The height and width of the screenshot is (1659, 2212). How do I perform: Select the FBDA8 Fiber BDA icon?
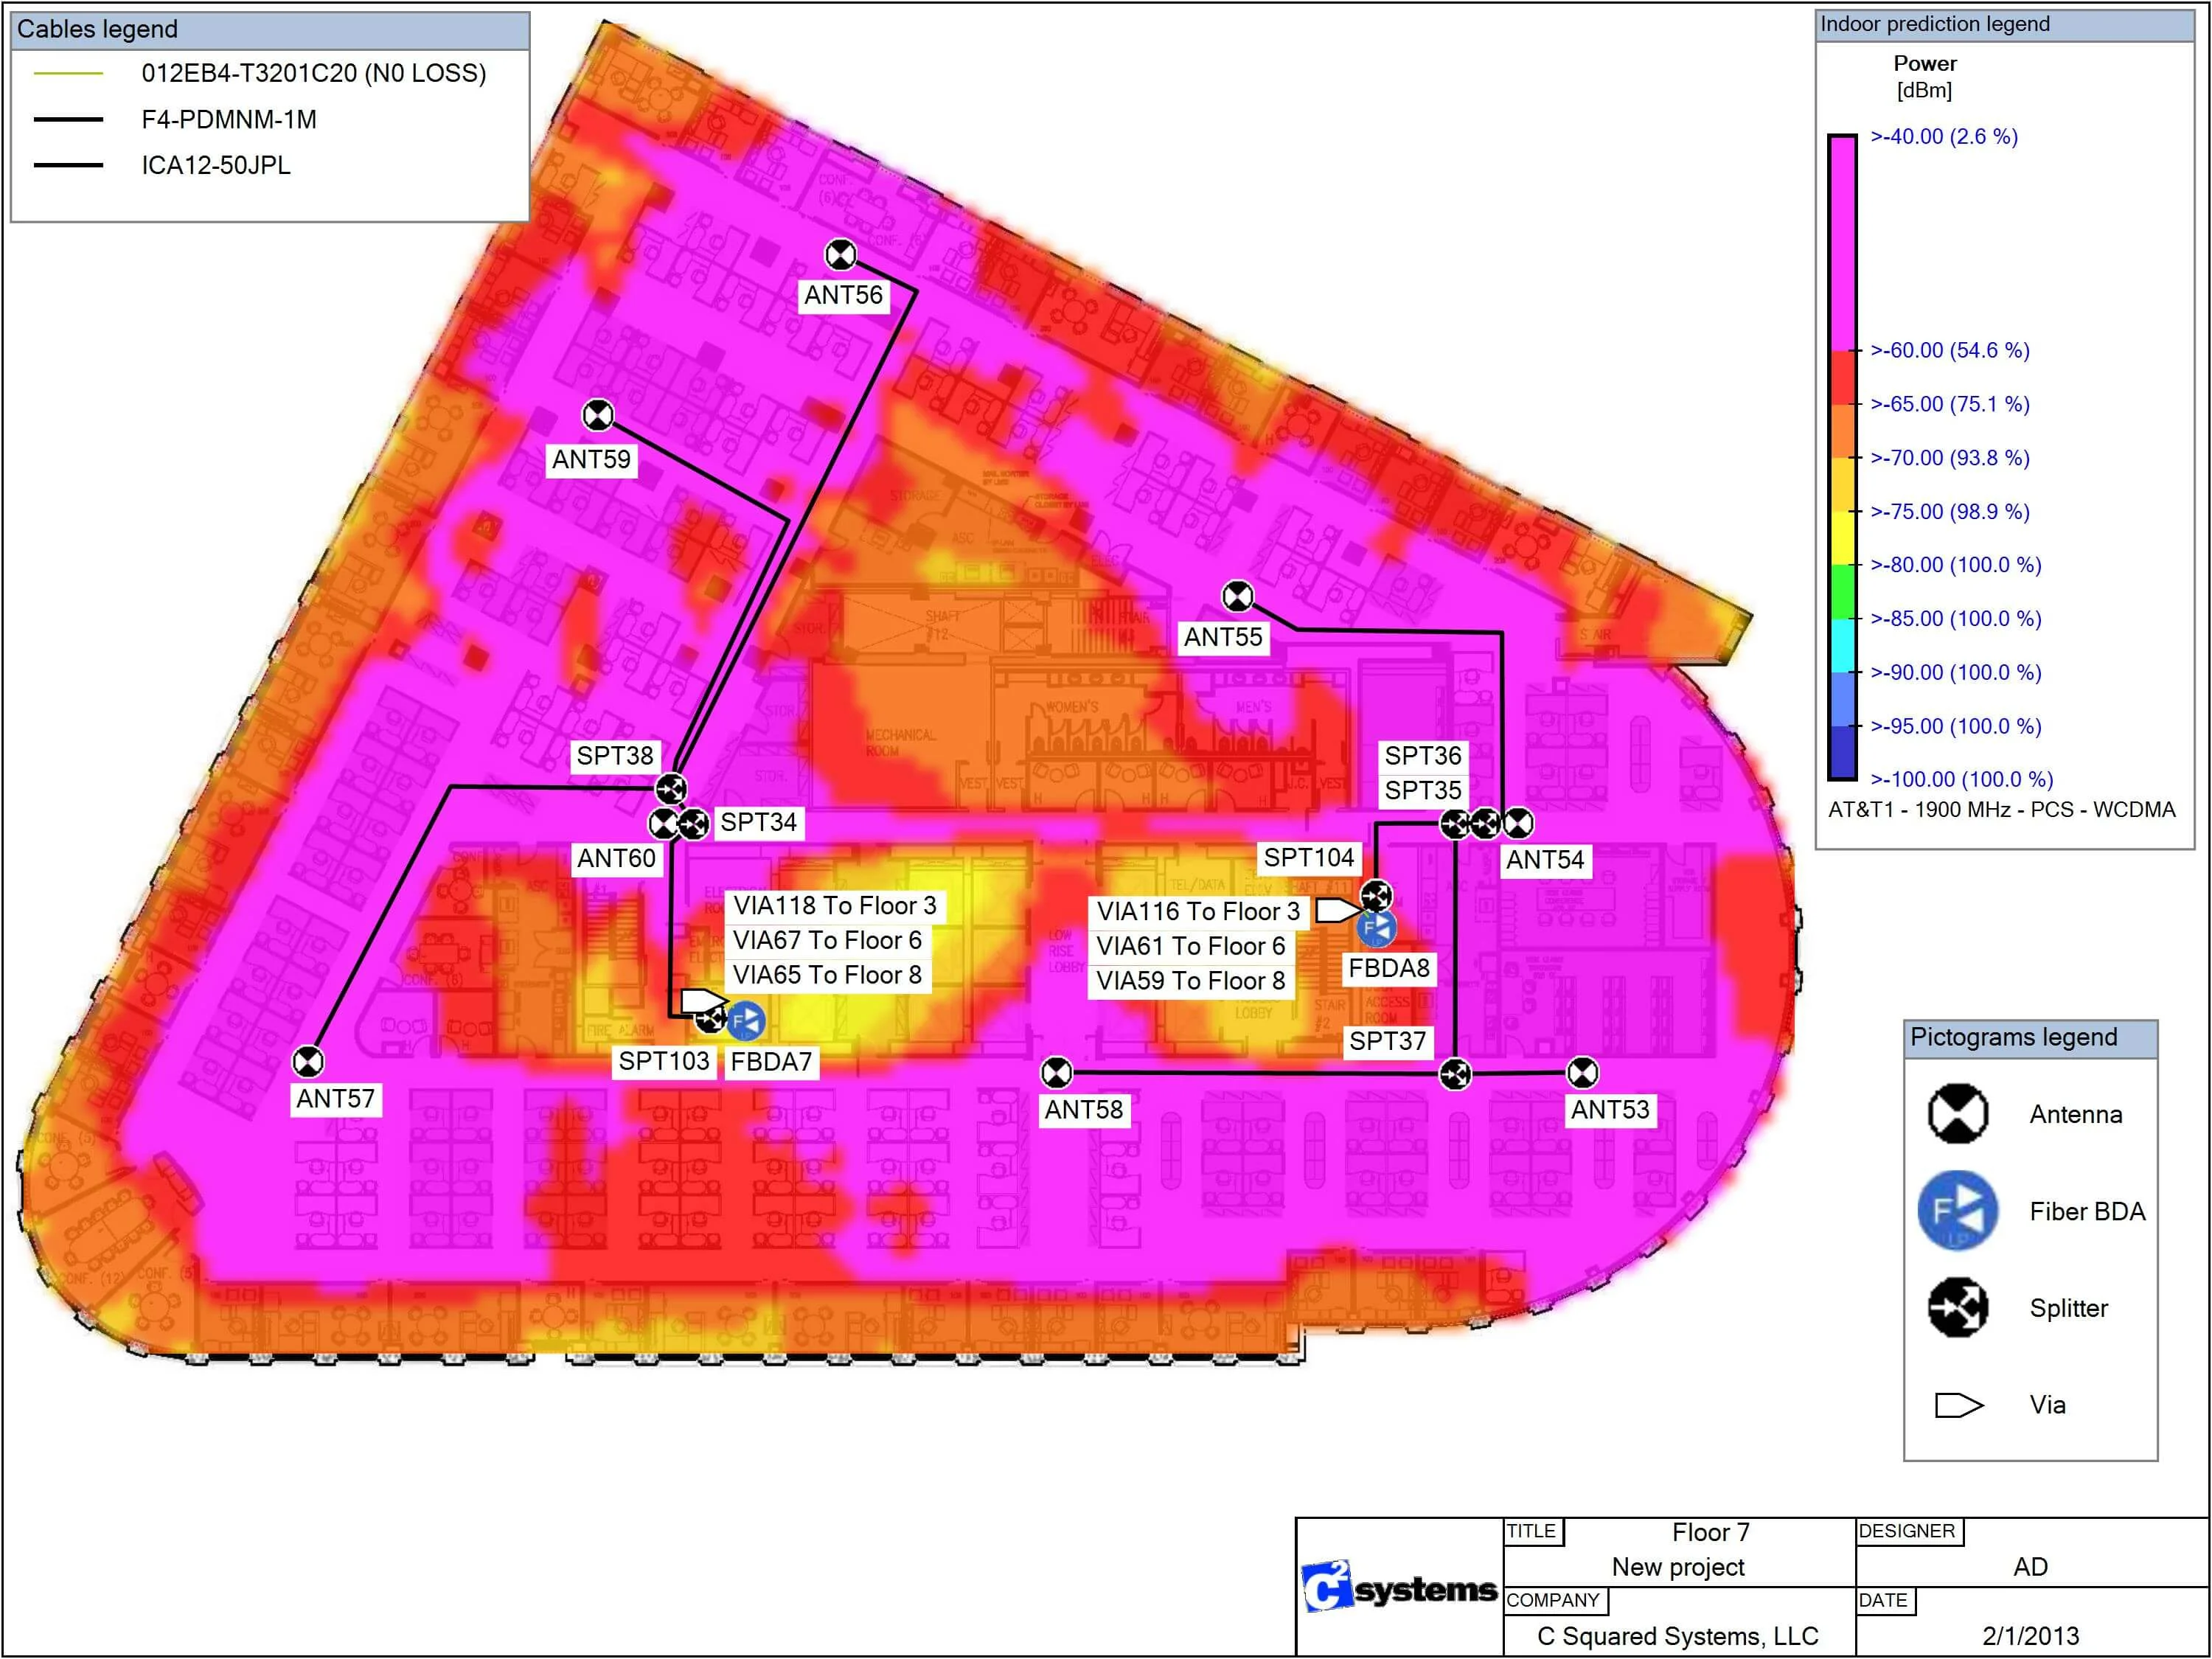1376,928
